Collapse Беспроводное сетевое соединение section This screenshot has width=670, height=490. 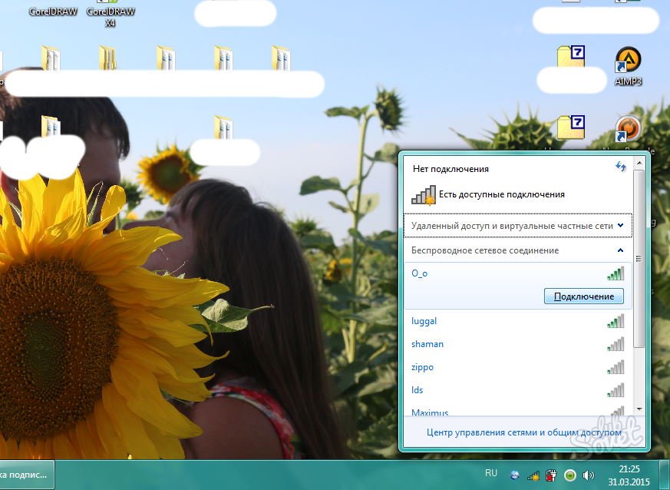coord(620,250)
